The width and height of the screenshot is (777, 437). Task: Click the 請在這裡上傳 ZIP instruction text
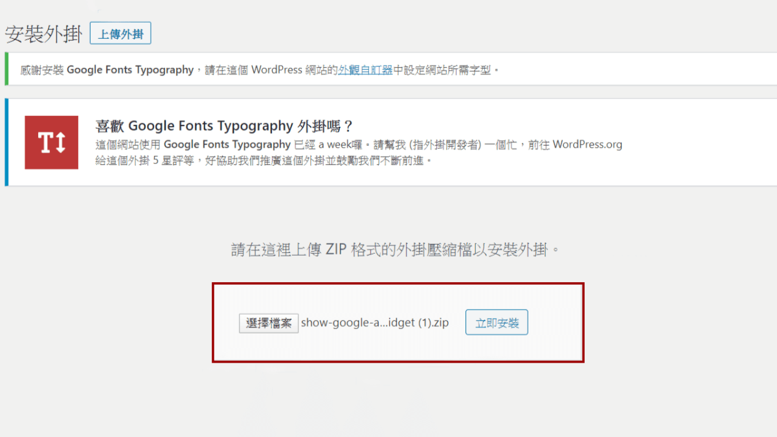(395, 250)
